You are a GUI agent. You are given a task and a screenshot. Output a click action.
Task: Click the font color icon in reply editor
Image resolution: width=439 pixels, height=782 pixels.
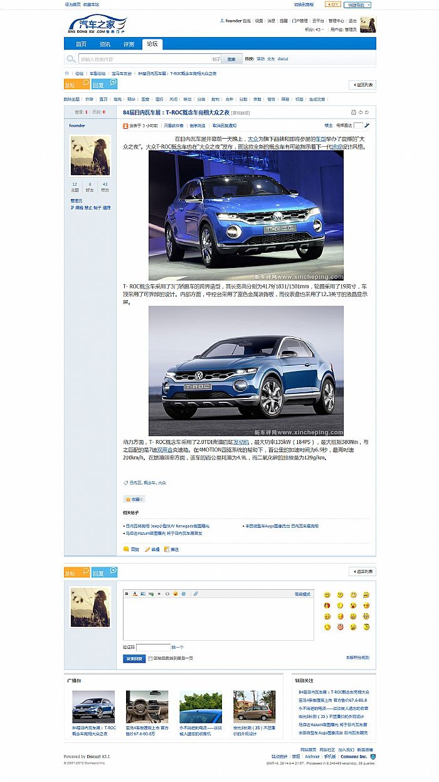135,594
